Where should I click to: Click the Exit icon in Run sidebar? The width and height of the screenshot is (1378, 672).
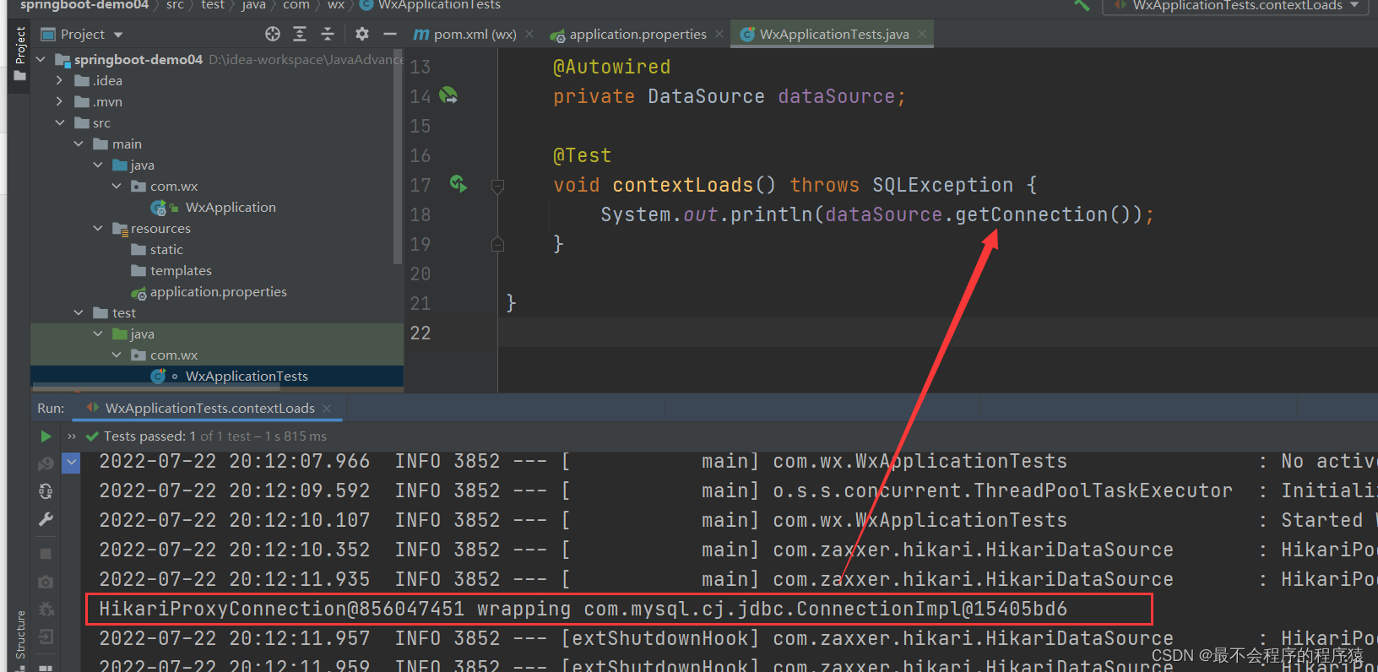coord(46,637)
